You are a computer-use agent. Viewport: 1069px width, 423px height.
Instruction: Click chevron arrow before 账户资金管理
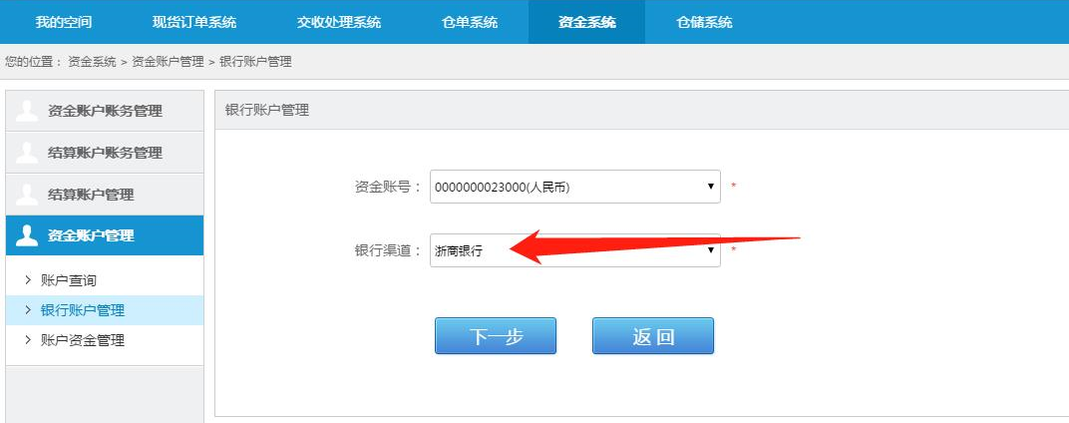click(x=28, y=339)
